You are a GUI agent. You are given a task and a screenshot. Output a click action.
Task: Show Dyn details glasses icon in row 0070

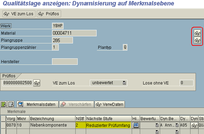coord(195,126)
